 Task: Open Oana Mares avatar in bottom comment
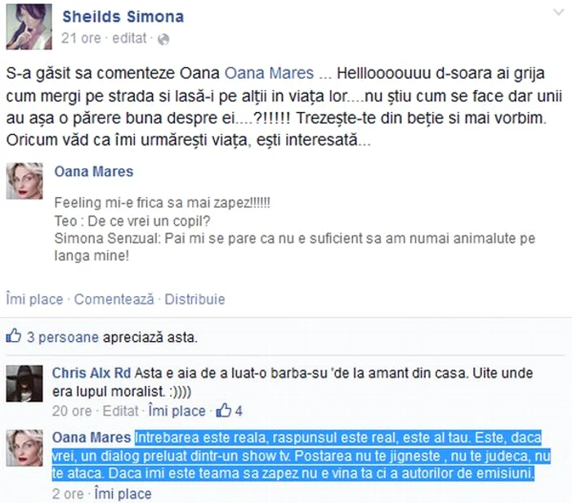25,448
